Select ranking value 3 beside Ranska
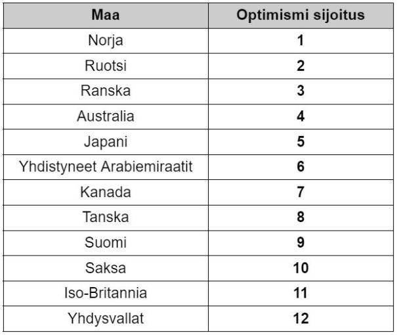Image resolution: width=397 pixels, height=335 pixels. click(x=301, y=91)
